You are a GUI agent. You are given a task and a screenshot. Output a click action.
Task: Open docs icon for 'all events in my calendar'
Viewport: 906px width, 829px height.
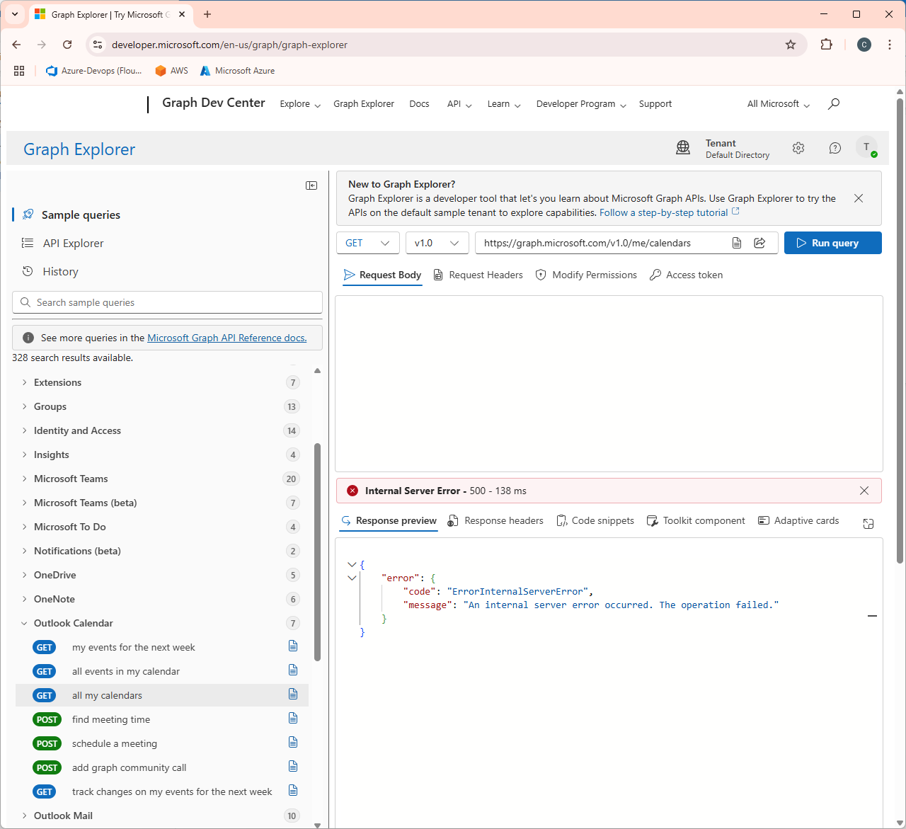click(x=293, y=670)
